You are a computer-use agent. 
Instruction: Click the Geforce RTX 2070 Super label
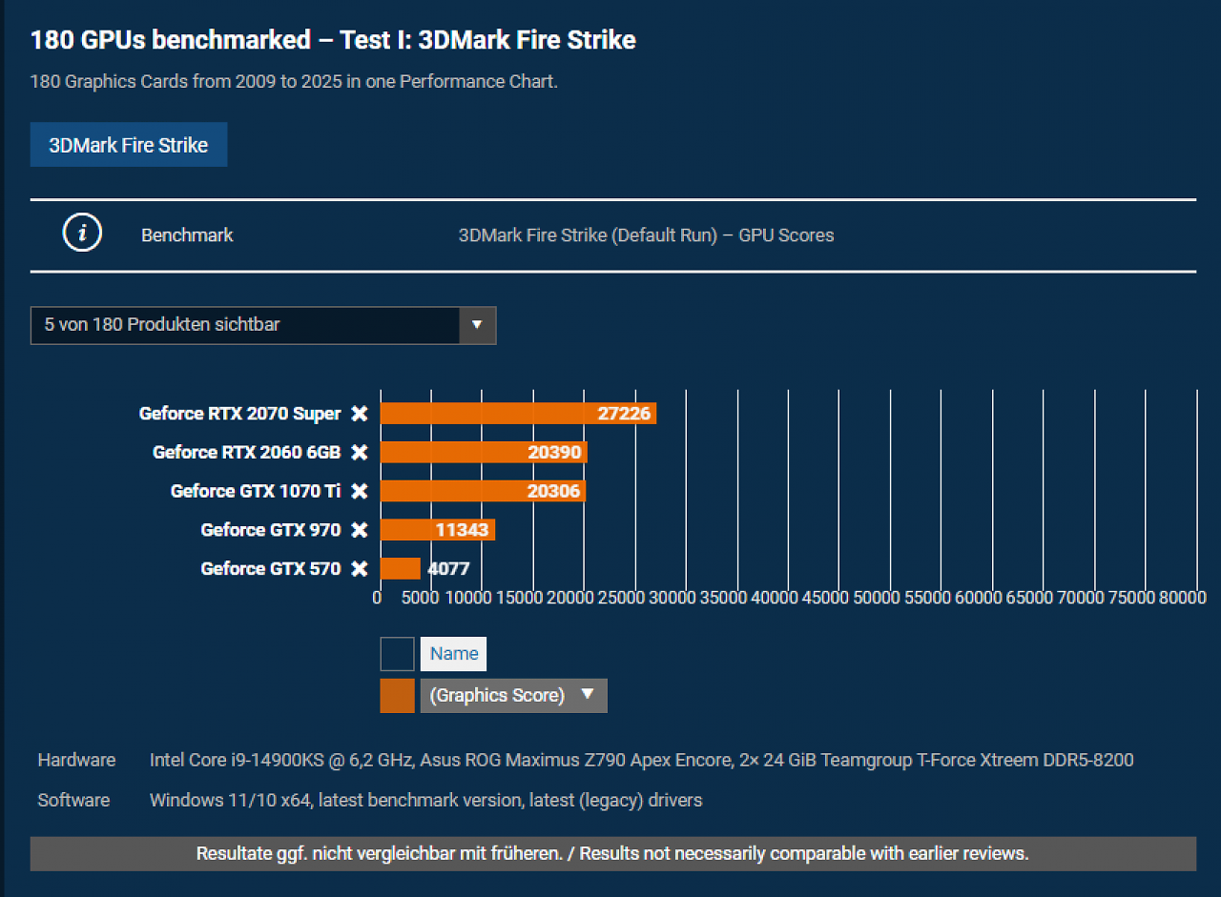239,414
